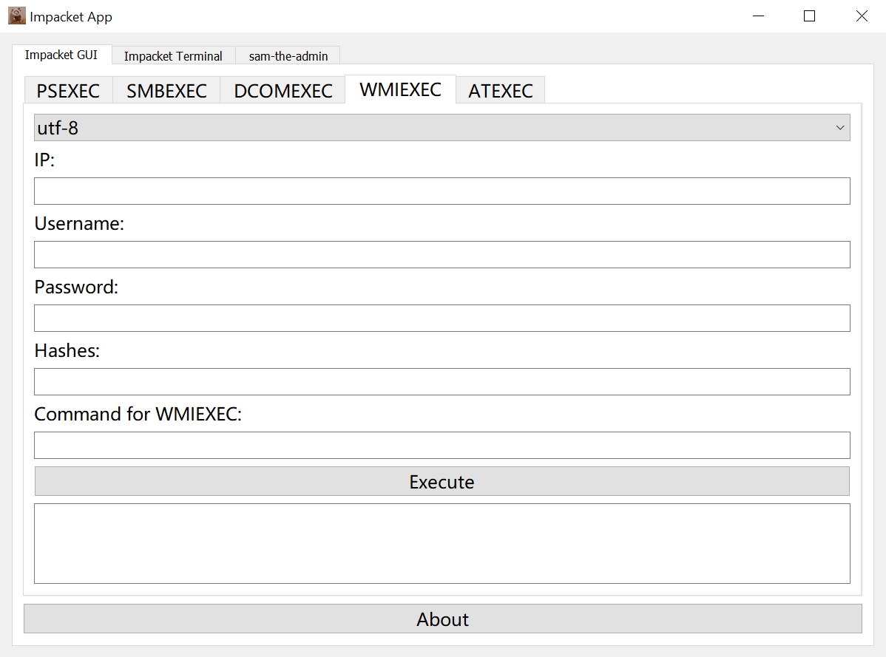The width and height of the screenshot is (886, 657).
Task: Open the Impacket Terminal tab
Action: coord(174,56)
